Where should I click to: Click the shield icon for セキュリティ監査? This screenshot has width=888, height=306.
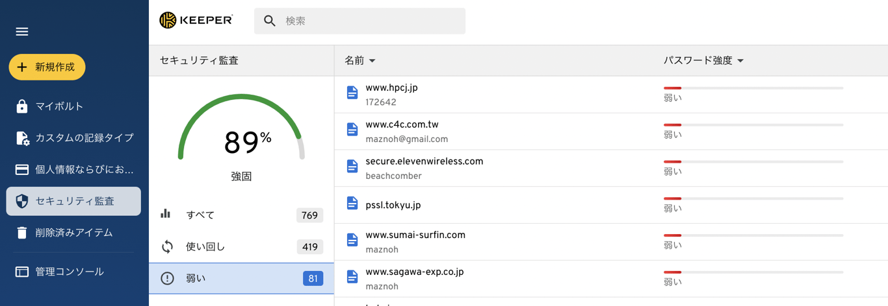coord(22,202)
